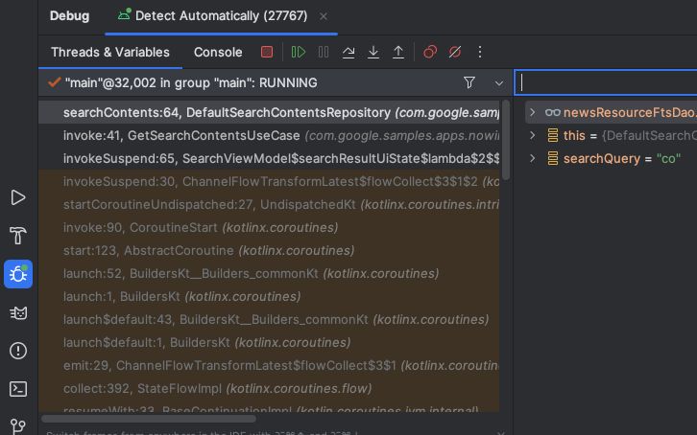Focus the evaluate expression input field
Viewport: 697px width, 435px height.
606,82
